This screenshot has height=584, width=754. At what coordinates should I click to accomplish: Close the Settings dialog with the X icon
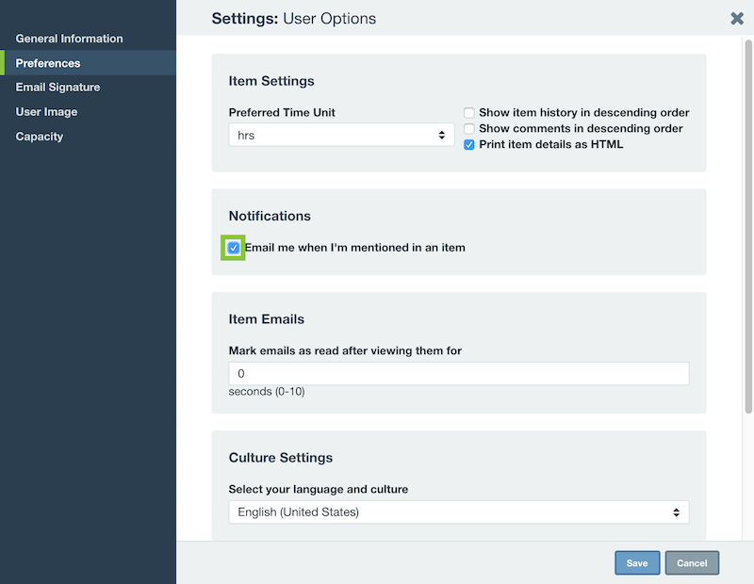coord(737,18)
